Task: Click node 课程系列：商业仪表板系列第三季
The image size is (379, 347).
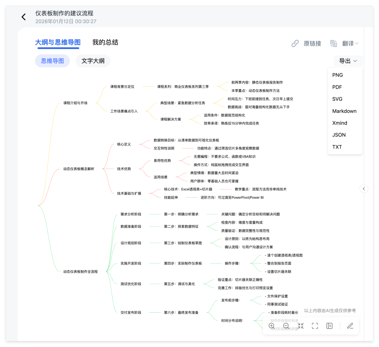Action: pos(183,87)
